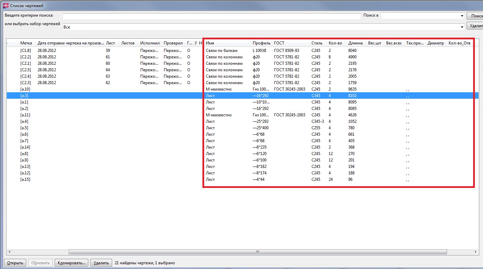The image size is (483, 269).
Task: Expand the drawing set dropdown showing 'Все'
Action: [x=462, y=27]
